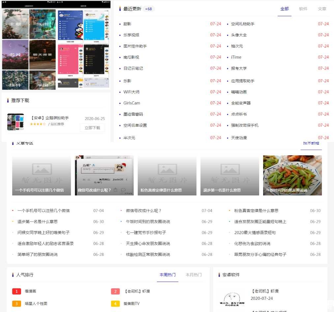Switch to the 软件 tab
The height and width of the screenshot is (312, 334).
[303, 9]
